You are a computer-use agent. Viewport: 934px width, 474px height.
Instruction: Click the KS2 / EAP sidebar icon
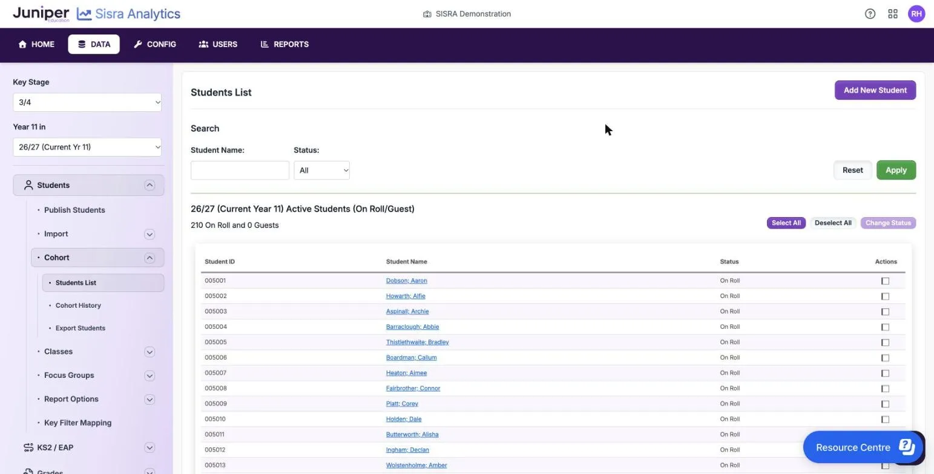28,448
